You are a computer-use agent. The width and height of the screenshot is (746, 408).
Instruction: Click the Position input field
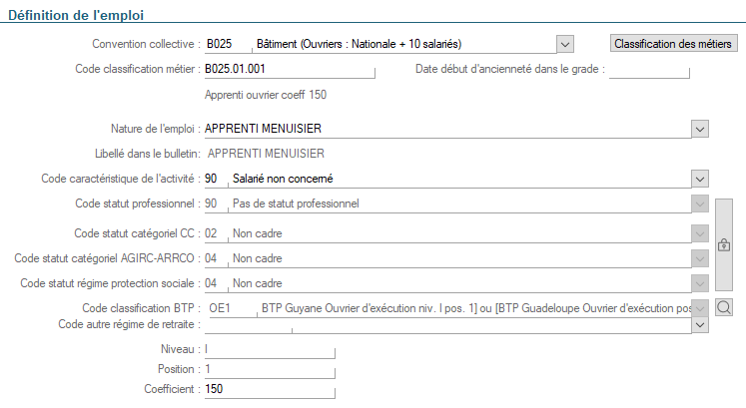[270, 369]
